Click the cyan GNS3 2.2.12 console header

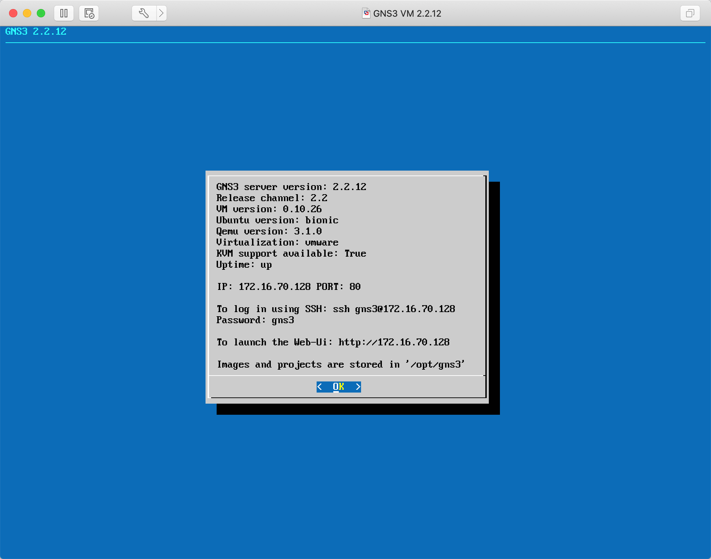(x=36, y=32)
